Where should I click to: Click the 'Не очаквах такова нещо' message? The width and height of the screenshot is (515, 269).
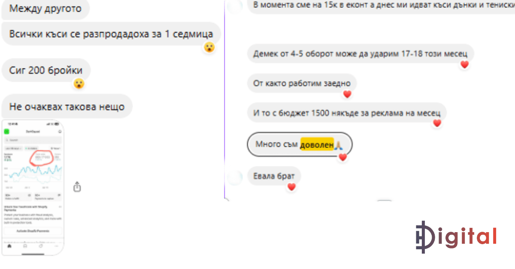click(x=67, y=107)
